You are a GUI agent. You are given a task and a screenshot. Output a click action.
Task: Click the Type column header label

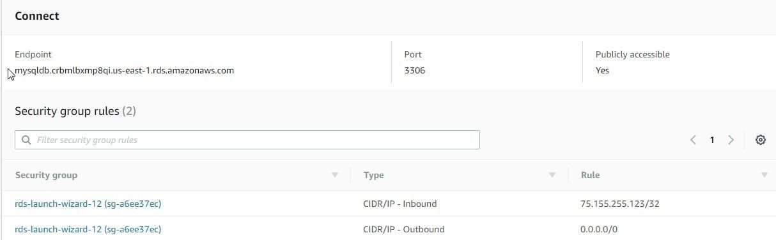pos(374,175)
